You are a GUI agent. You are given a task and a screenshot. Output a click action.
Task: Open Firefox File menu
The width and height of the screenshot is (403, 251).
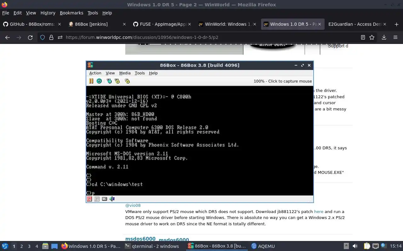[x=6, y=13]
